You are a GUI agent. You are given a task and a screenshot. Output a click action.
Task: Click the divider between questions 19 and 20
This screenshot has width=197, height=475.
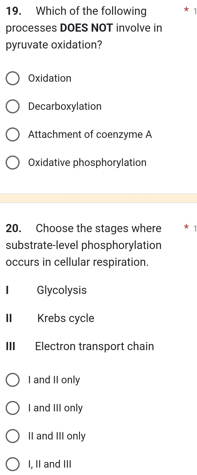[98, 198]
